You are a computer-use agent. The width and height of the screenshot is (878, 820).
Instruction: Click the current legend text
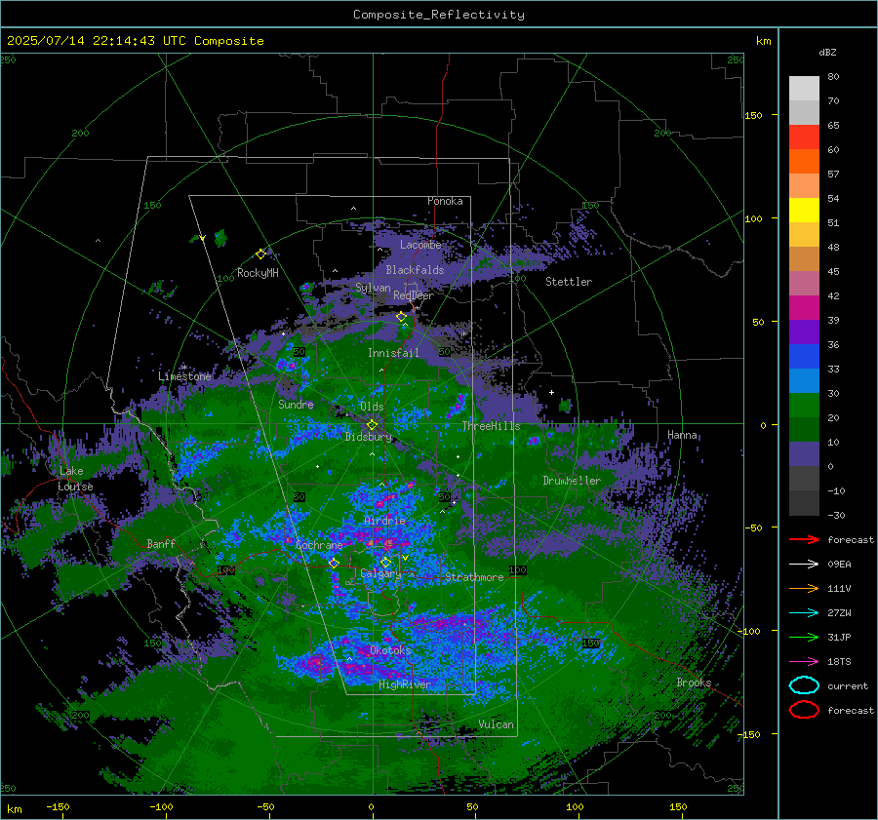tap(847, 685)
